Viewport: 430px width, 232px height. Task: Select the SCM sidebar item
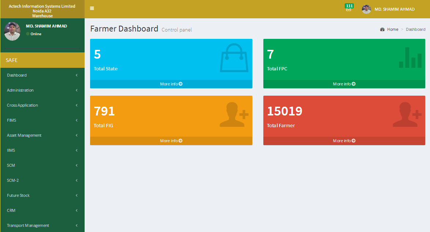[42, 165]
